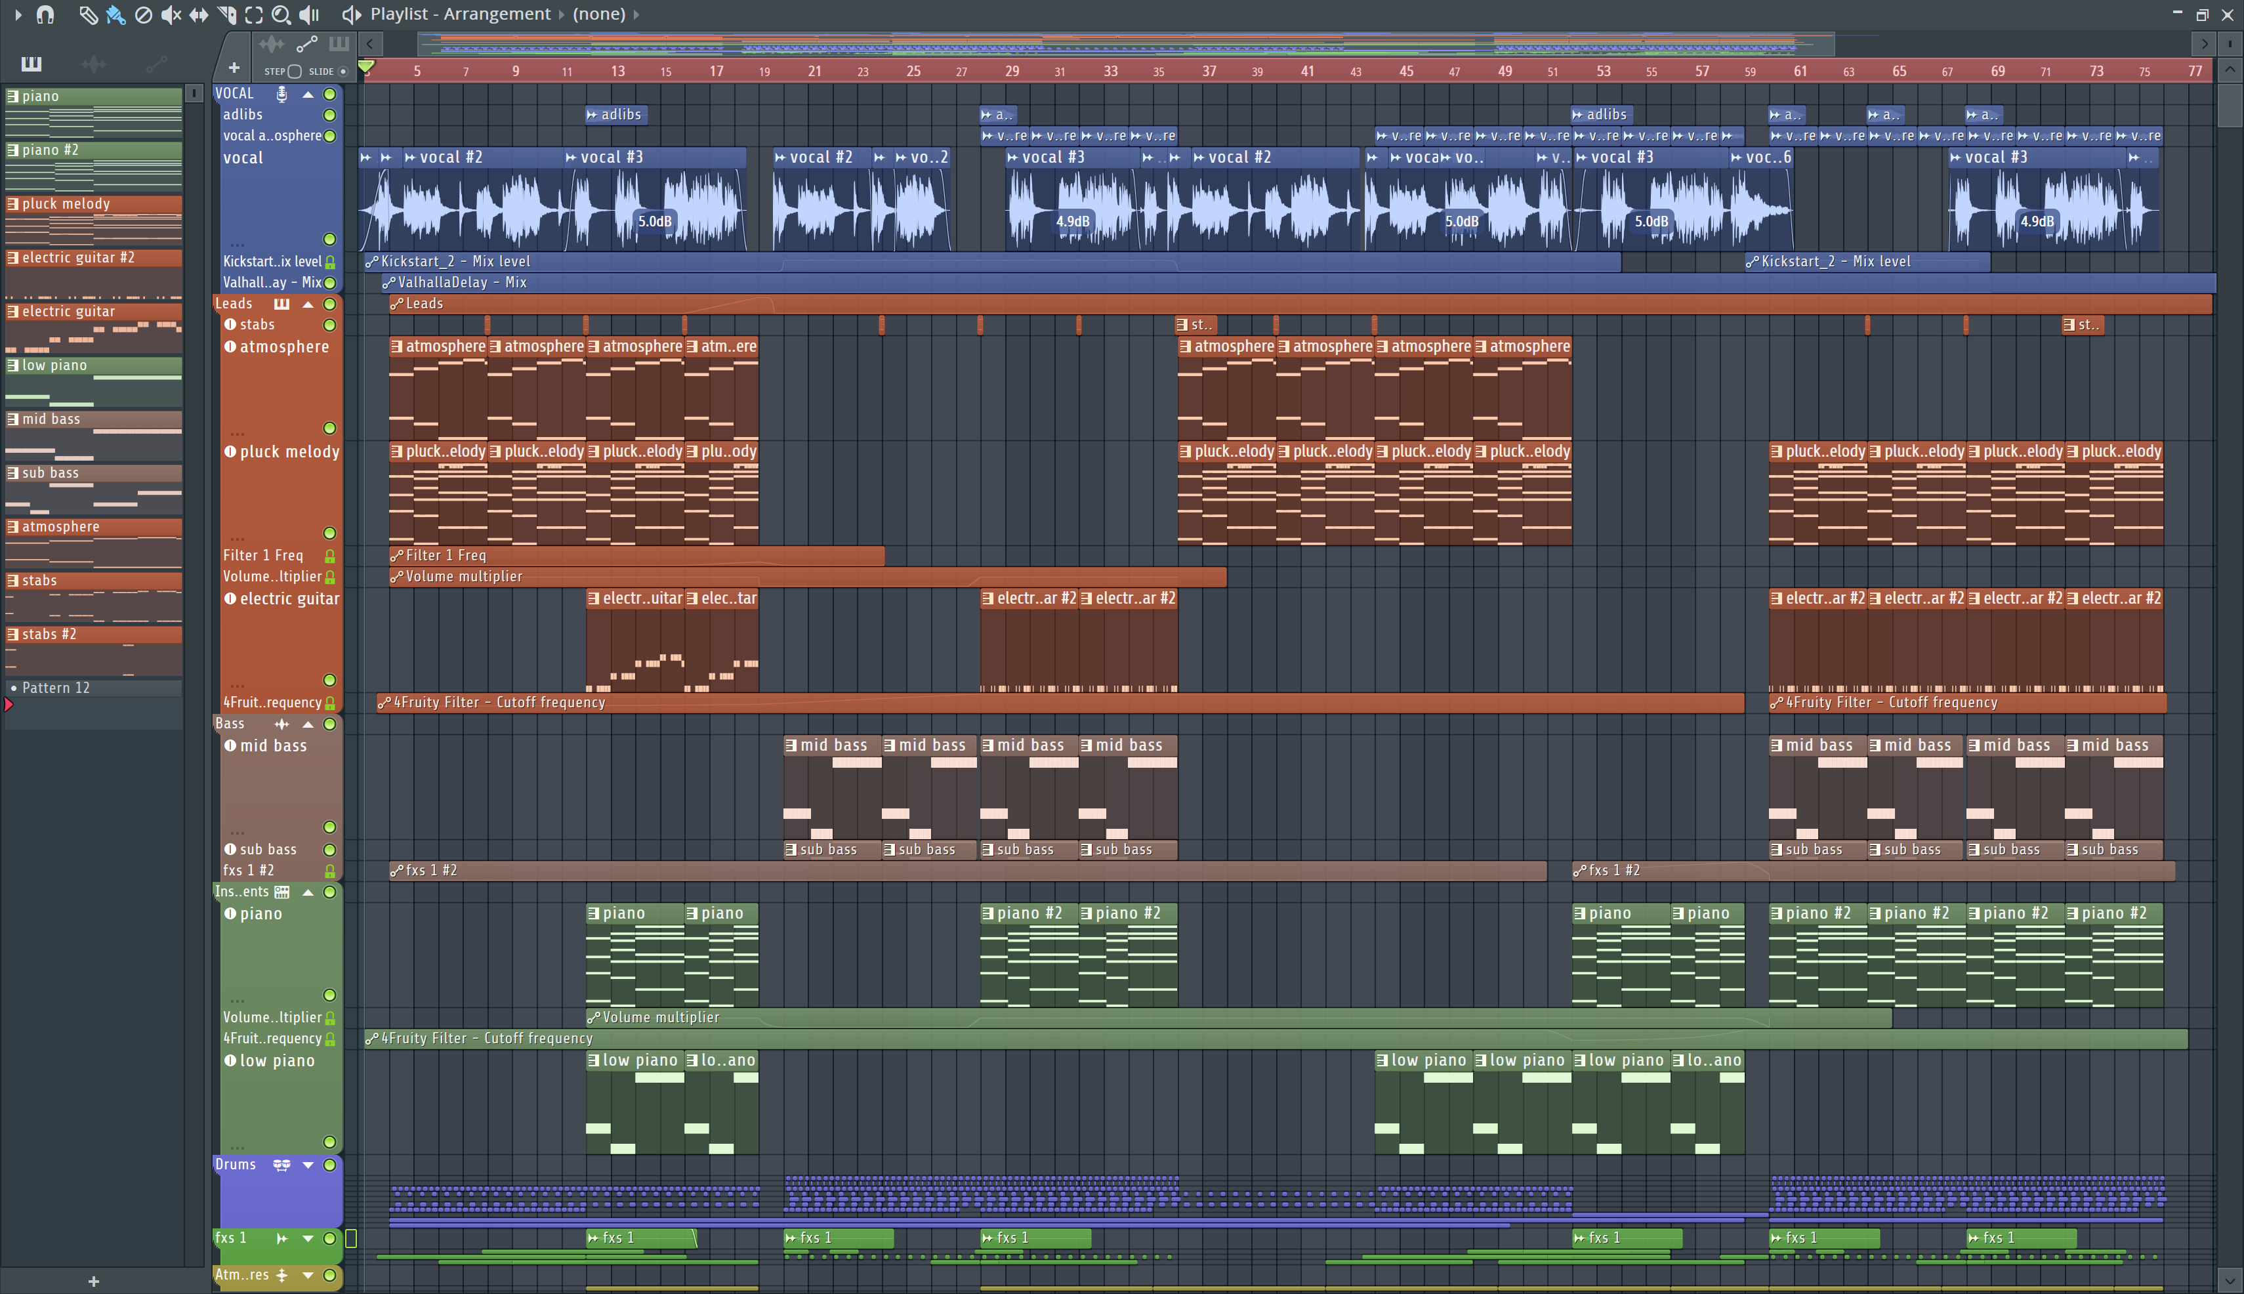The height and width of the screenshot is (1294, 2244).
Task: Mute the sub bass track
Action: (x=330, y=850)
